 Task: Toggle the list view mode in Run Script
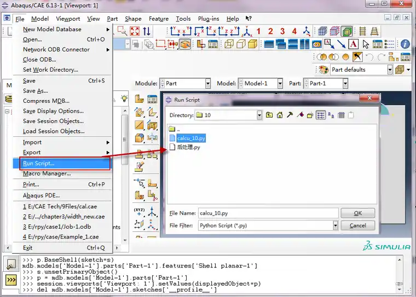coord(321,115)
